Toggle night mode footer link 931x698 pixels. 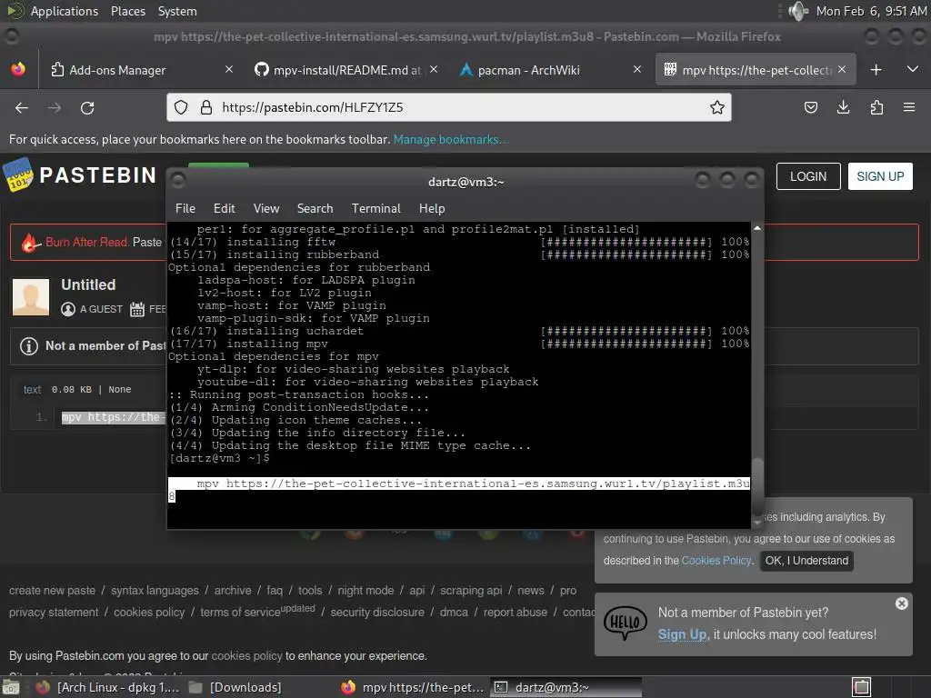point(365,591)
